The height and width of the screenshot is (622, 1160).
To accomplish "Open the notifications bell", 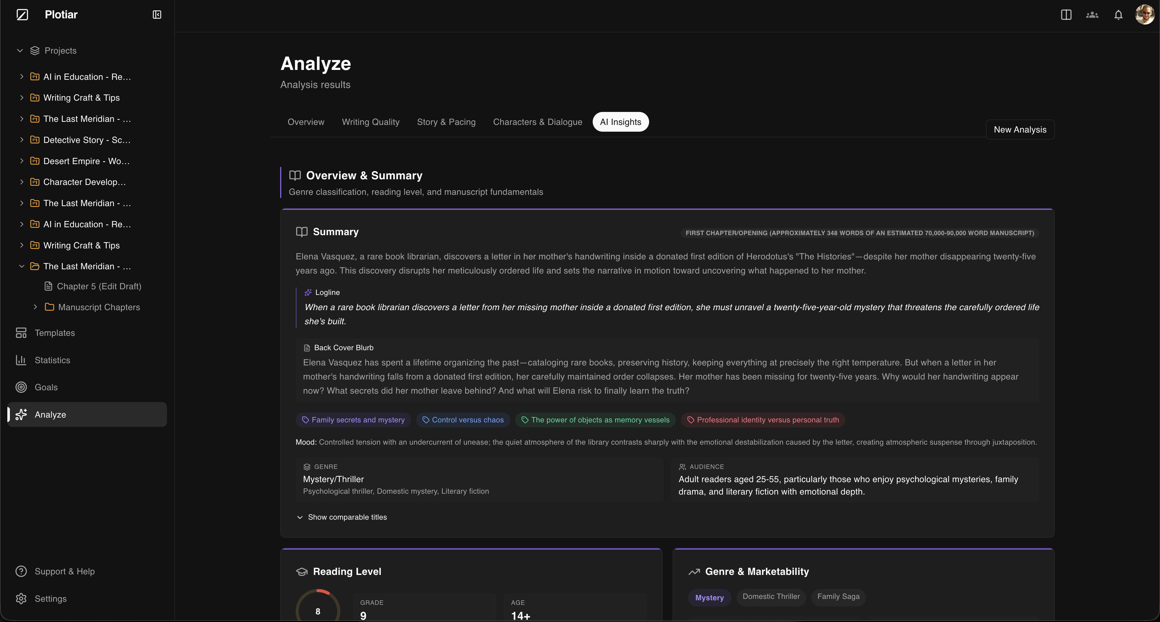I will click(1118, 15).
